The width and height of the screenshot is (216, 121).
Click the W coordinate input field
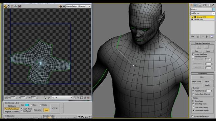tap(33, 97)
